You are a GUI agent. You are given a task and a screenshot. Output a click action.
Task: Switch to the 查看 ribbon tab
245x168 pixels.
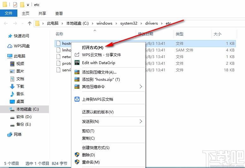pos(59,14)
